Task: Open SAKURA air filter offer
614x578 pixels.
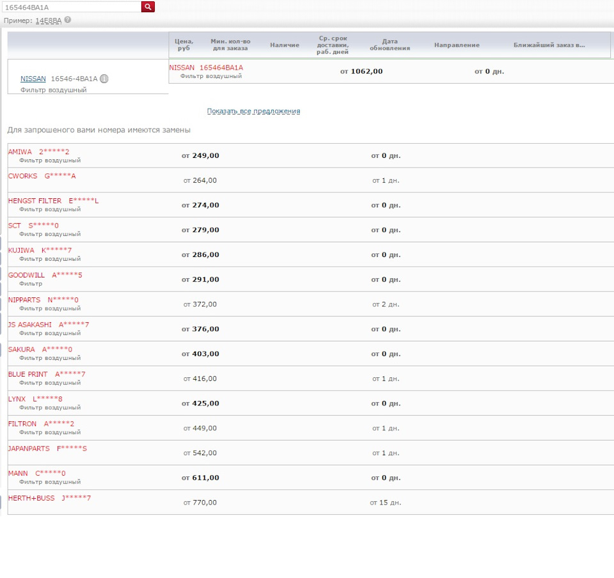Action: tap(311, 354)
